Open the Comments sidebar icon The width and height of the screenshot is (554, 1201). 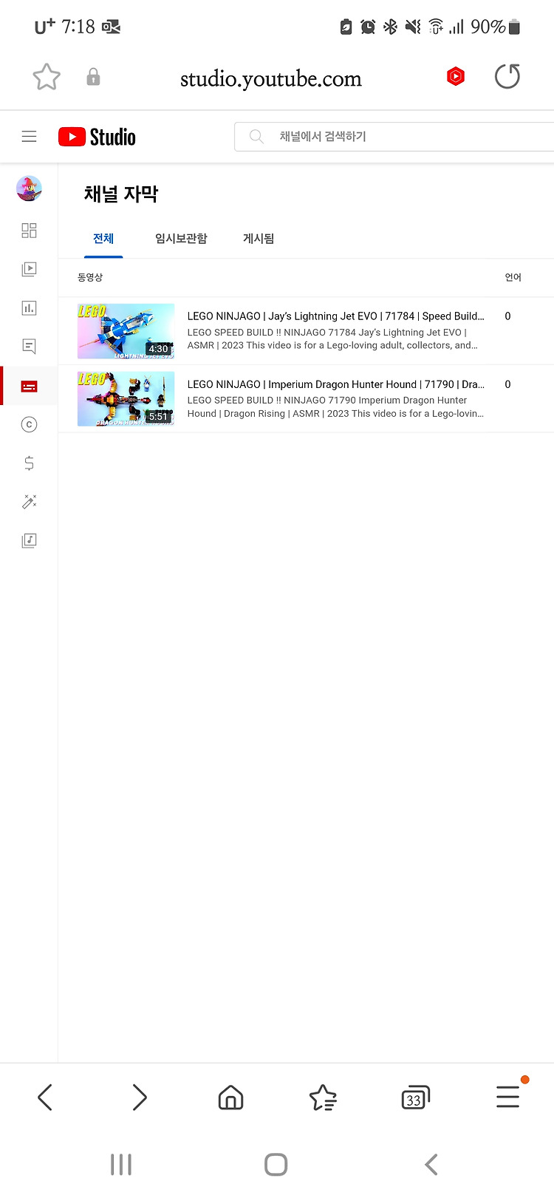[29, 346]
